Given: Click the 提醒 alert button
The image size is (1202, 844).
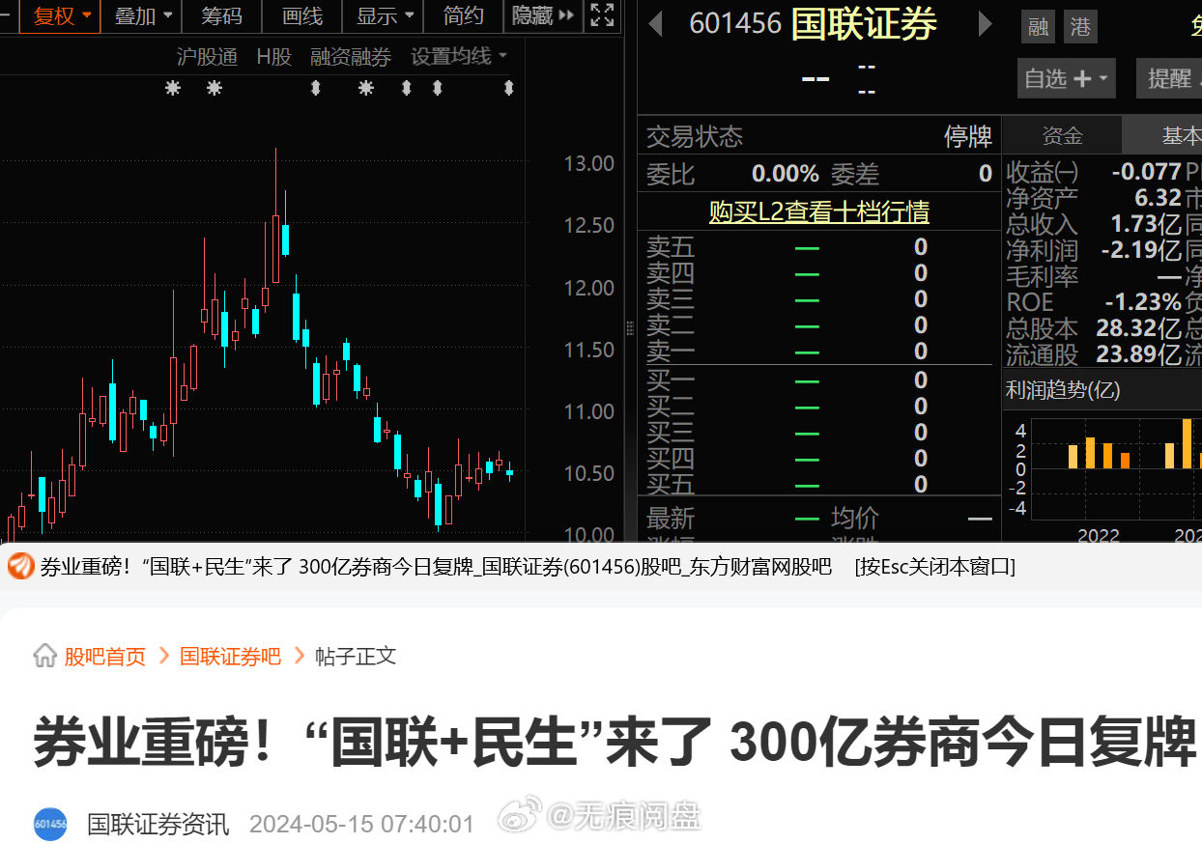Looking at the screenshot, I should coord(1168,78).
